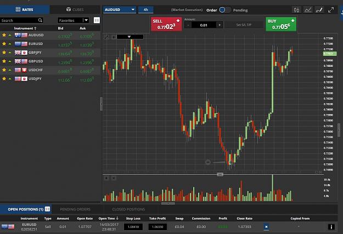
Task: Increase amount with the plus button
Action: [x=220, y=25]
